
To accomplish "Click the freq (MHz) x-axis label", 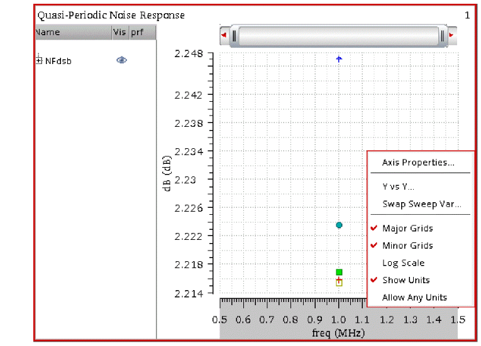I will [338, 333].
